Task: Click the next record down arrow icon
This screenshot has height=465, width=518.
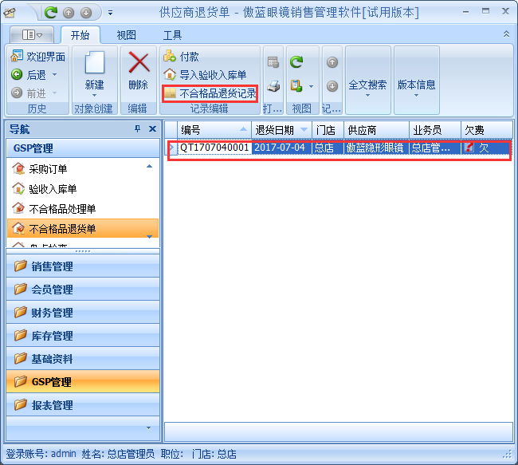Action: pos(332,86)
